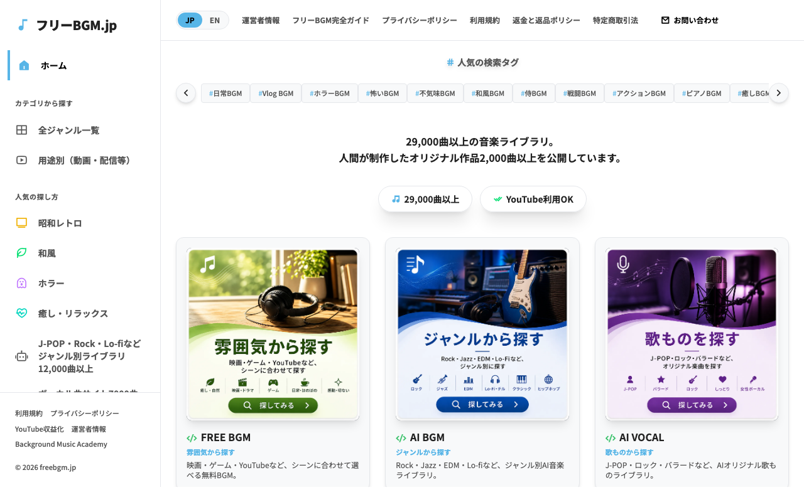Image resolution: width=804 pixels, height=502 pixels.
Task: Open the 雰囲気から探す banner image
Action: pyautogui.click(x=273, y=334)
